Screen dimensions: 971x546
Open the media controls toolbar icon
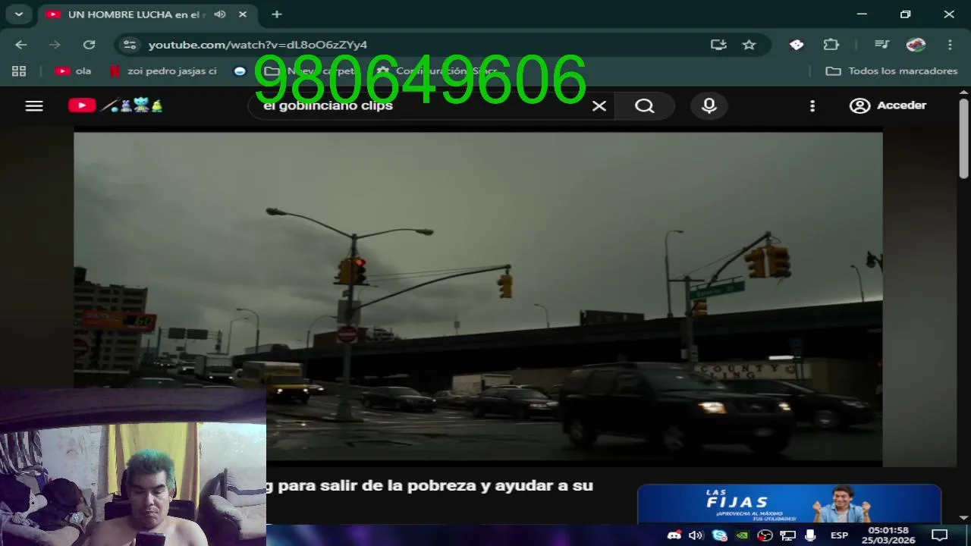click(x=881, y=45)
